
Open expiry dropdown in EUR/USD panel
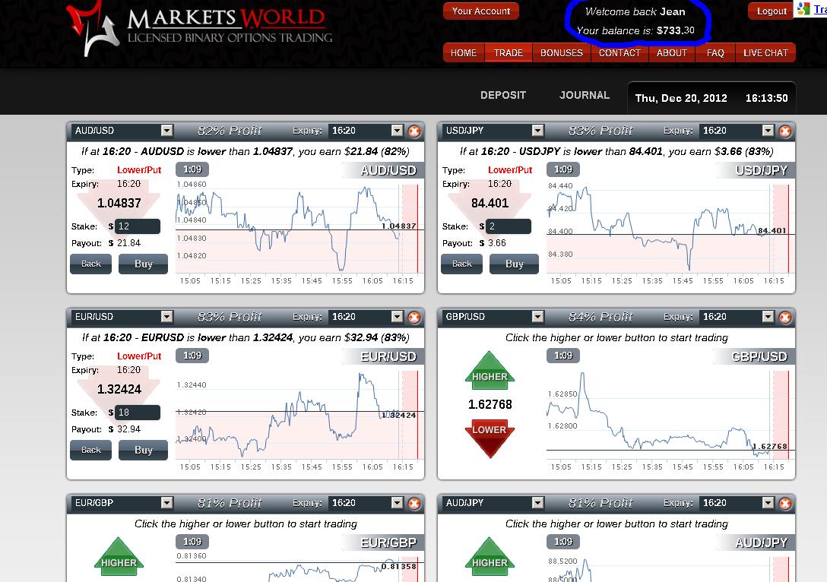[397, 316]
